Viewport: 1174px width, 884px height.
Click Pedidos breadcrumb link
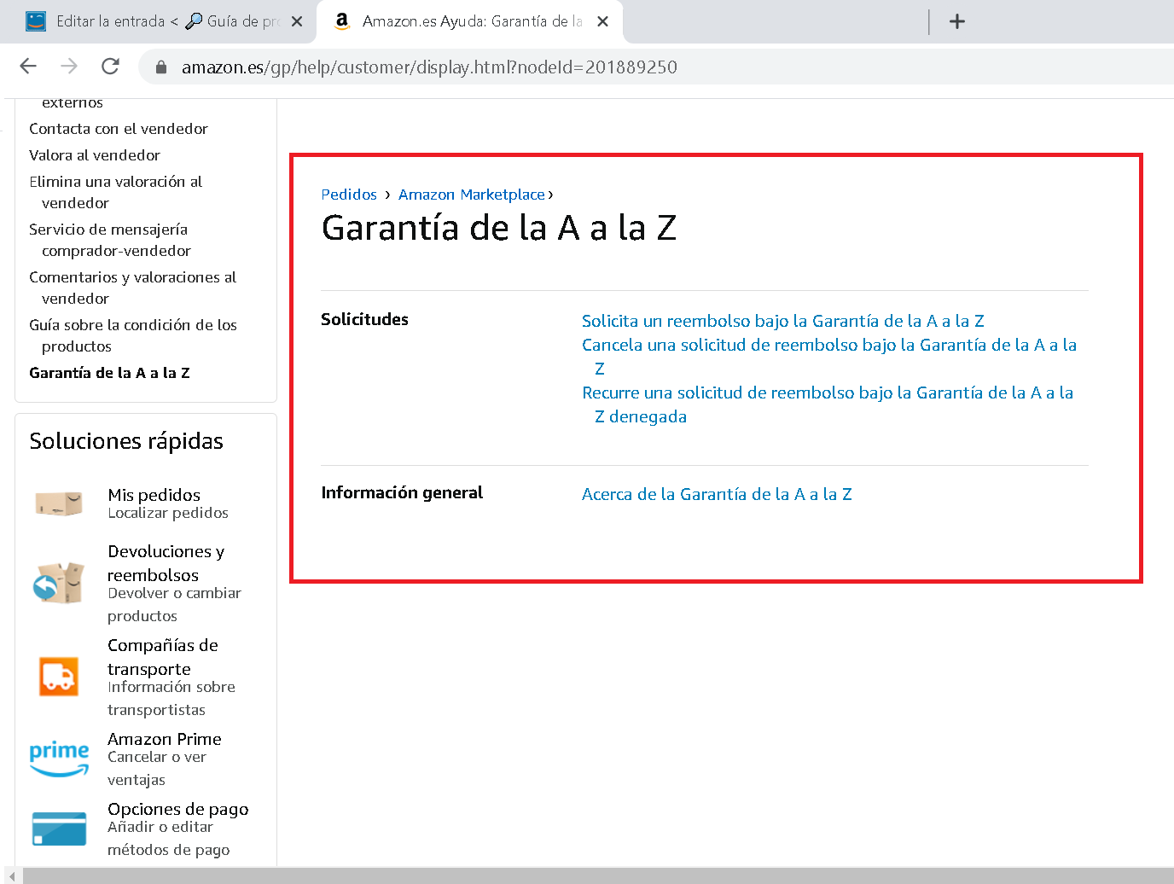[349, 195]
